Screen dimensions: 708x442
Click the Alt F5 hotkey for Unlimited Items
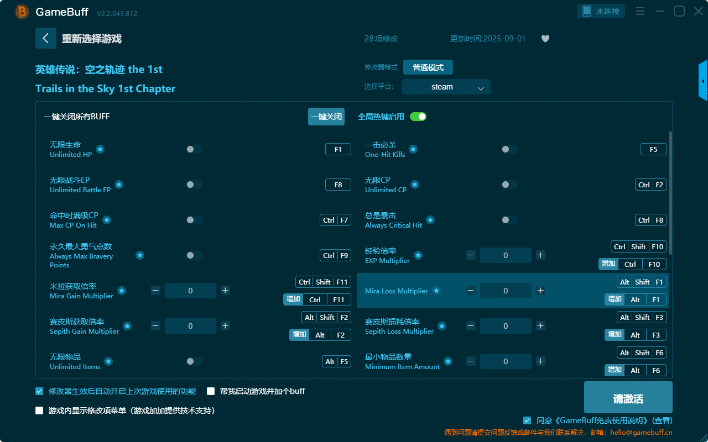[x=337, y=361]
